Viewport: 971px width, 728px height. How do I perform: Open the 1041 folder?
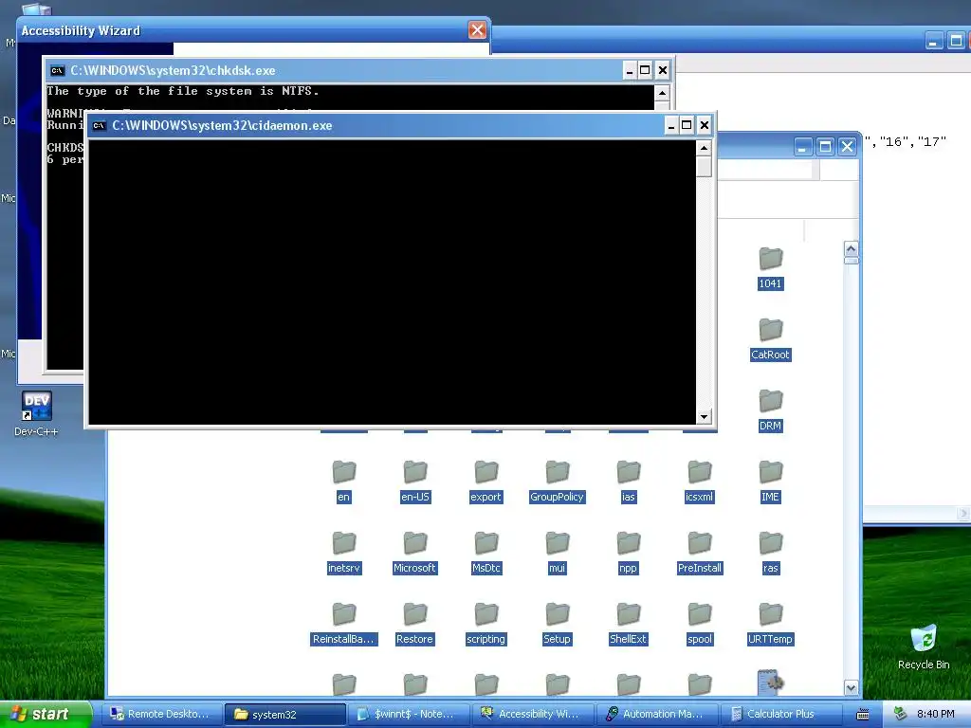point(770,268)
